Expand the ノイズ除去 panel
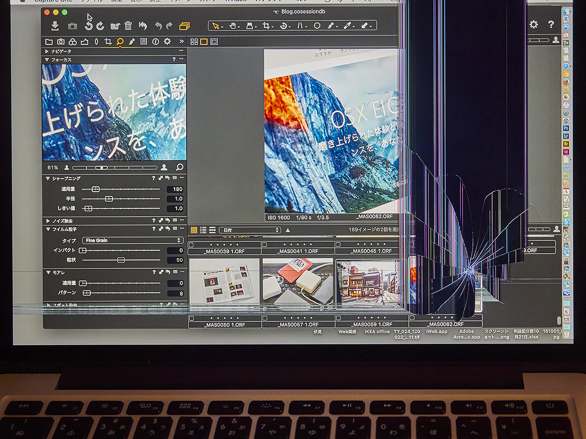This screenshot has height=439, width=586. tap(47, 221)
